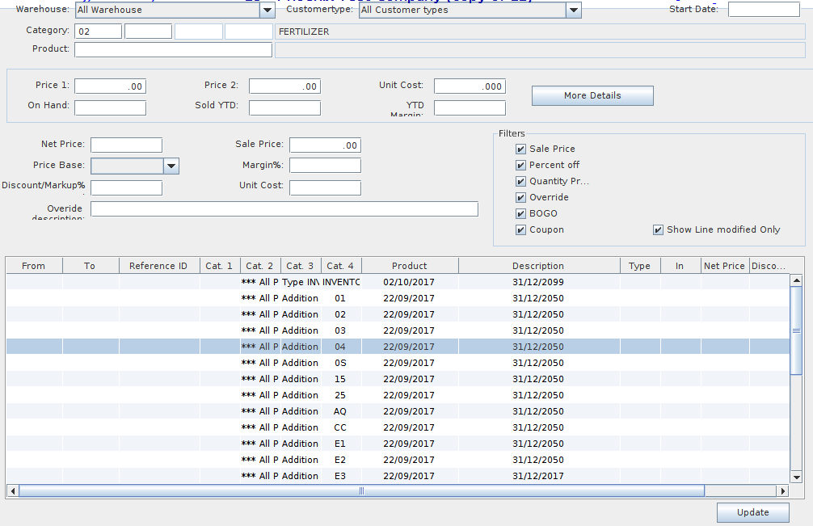Viewport: 813px width, 526px height.
Task: Focus the Product text field
Action: pos(173,50)
